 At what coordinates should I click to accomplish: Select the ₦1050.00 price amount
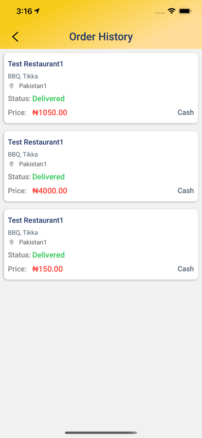point(50,113)
